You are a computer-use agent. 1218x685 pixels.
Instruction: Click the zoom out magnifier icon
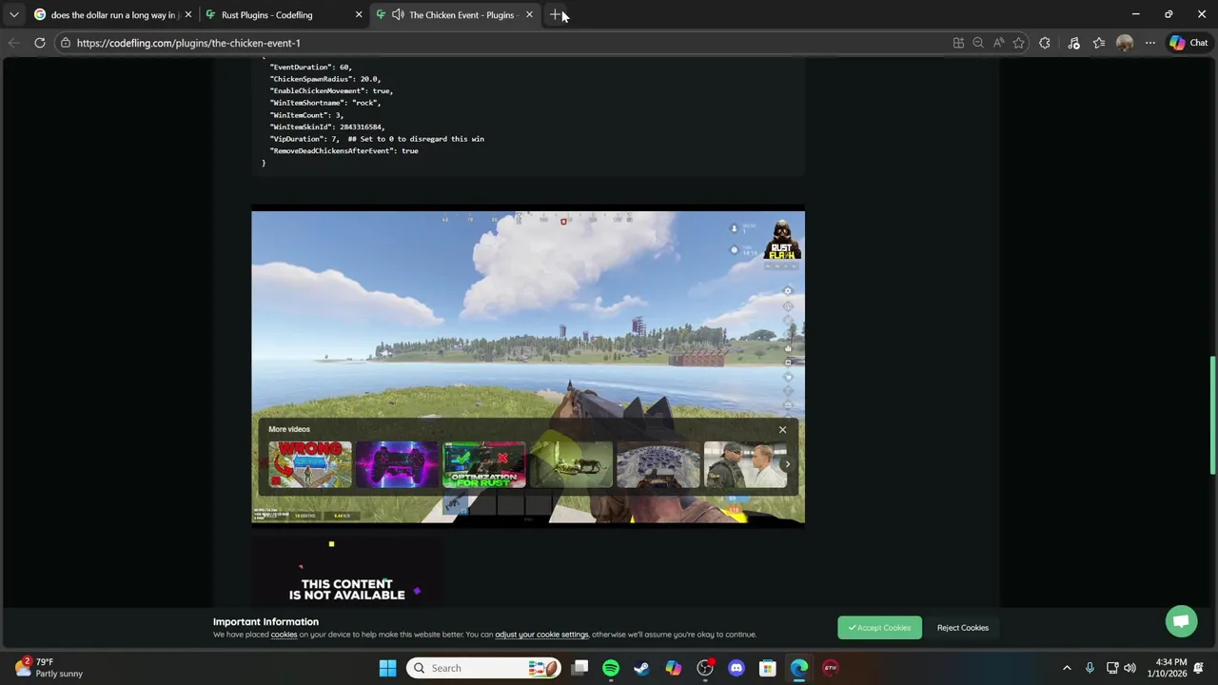click(978, 43)
